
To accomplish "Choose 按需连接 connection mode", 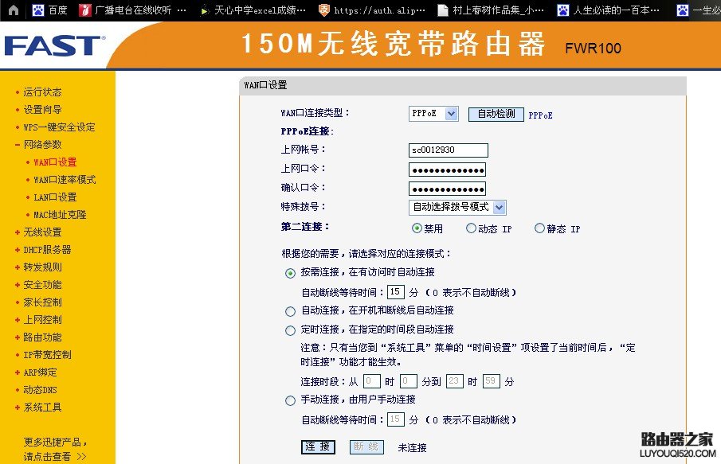I will pyautogui.click(x=290, y=273).
